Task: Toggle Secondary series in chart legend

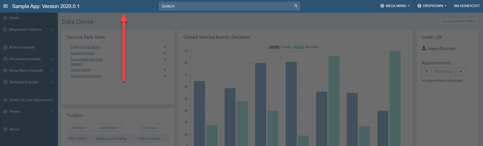Action: [x=306, y=47]
